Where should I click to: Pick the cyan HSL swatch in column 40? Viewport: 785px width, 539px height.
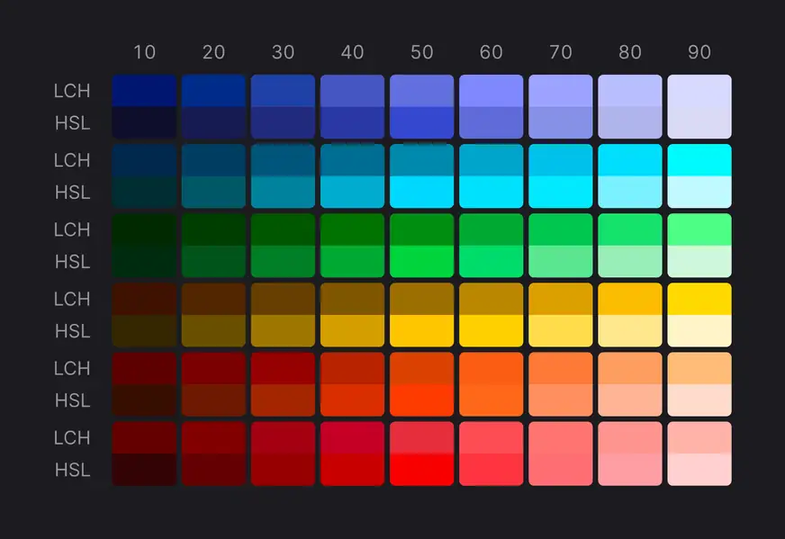353,193
